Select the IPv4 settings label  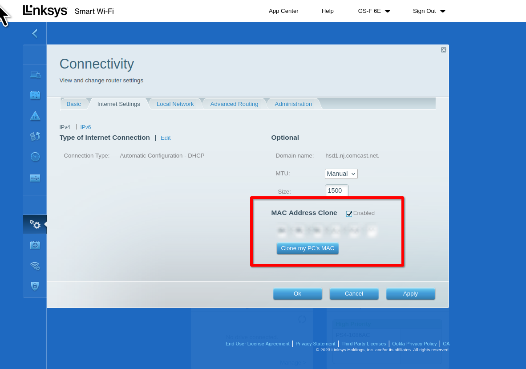(65, 127)
